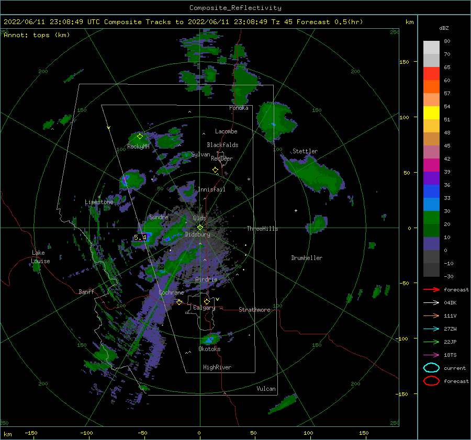This screenshot has height=440, width=471.
Task: Click the yellow diamond marker above Calgary
Action: tap(207, 301)
